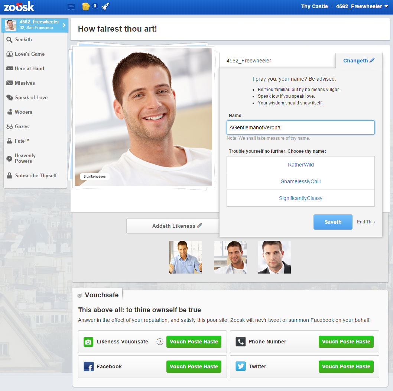Click the gold coins icon
Viewport: 393px width, 391px height.
(86, 6)
